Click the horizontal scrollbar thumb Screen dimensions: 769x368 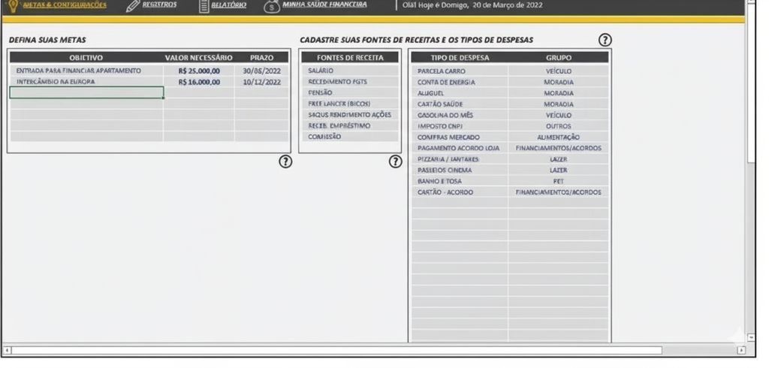[338, 350]
